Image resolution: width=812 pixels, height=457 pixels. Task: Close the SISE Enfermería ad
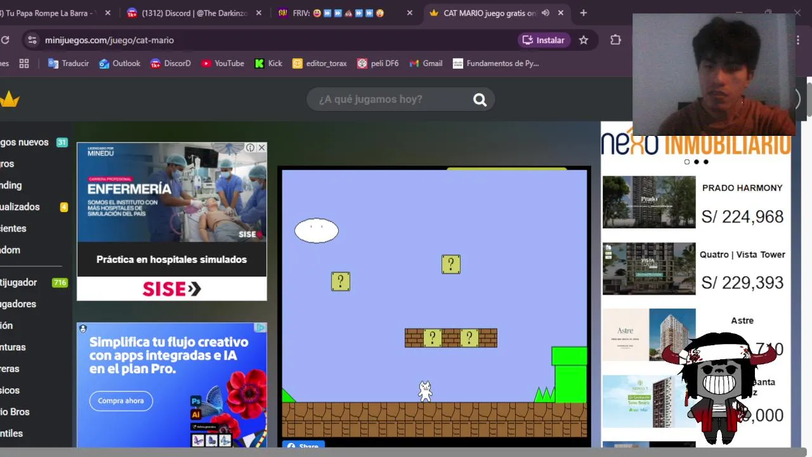coord(261,147)
